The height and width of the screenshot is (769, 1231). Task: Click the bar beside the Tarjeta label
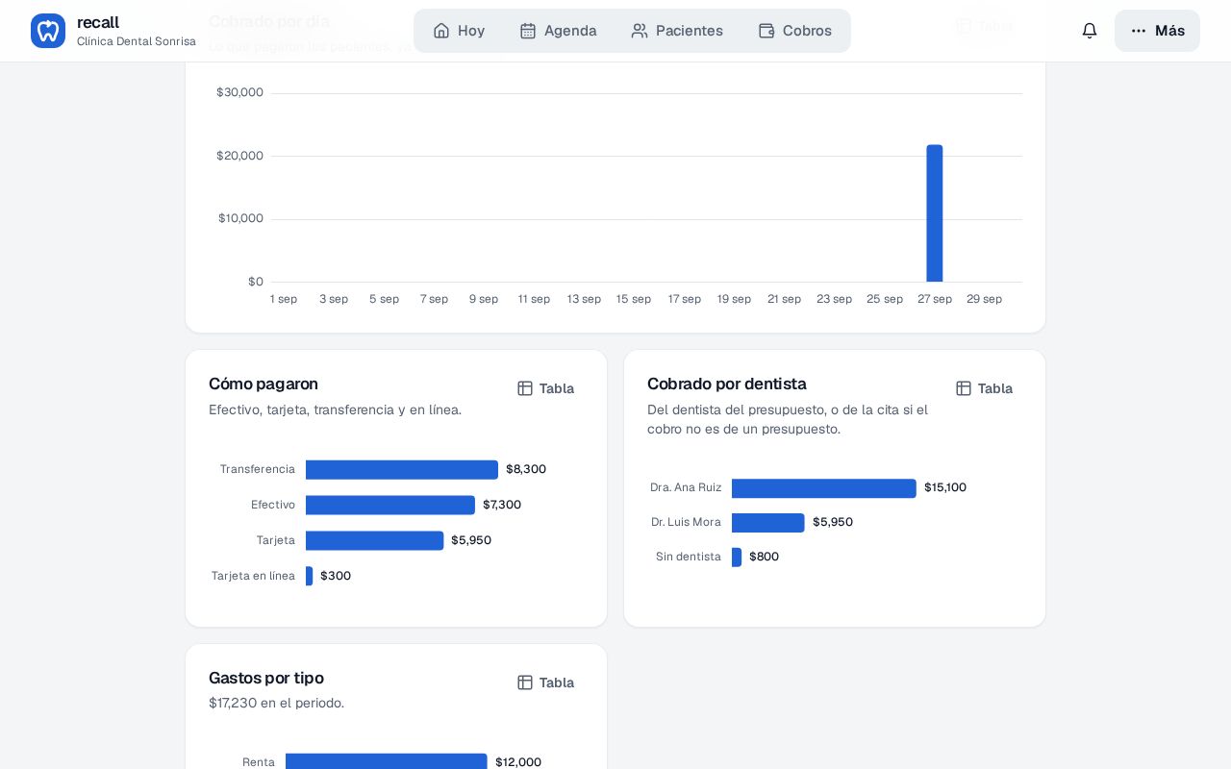coord(375,540)
